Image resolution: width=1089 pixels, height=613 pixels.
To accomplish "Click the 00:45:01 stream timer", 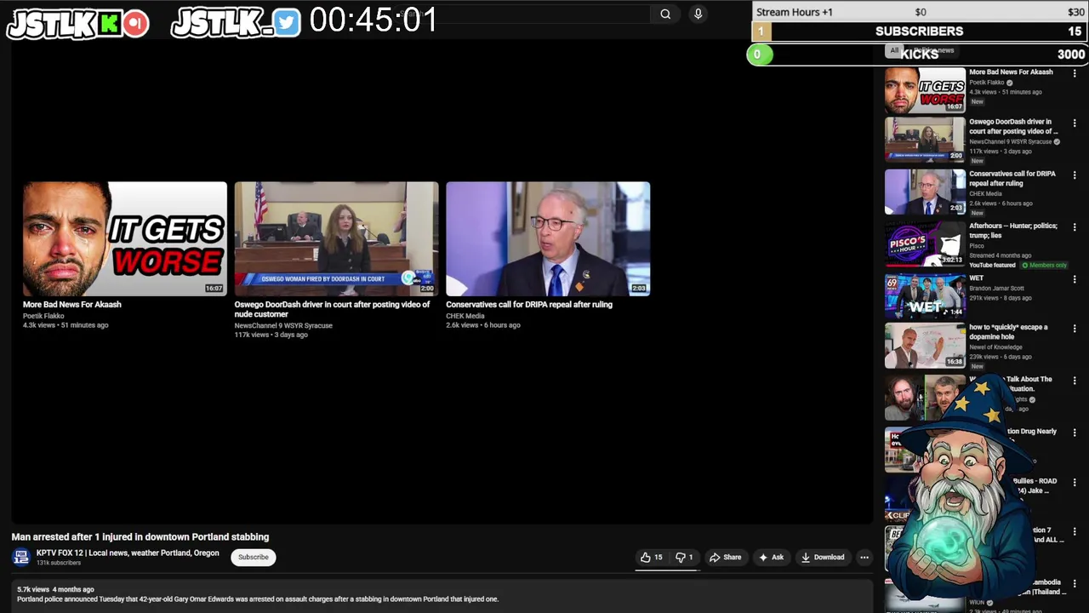I will point(373,20).
